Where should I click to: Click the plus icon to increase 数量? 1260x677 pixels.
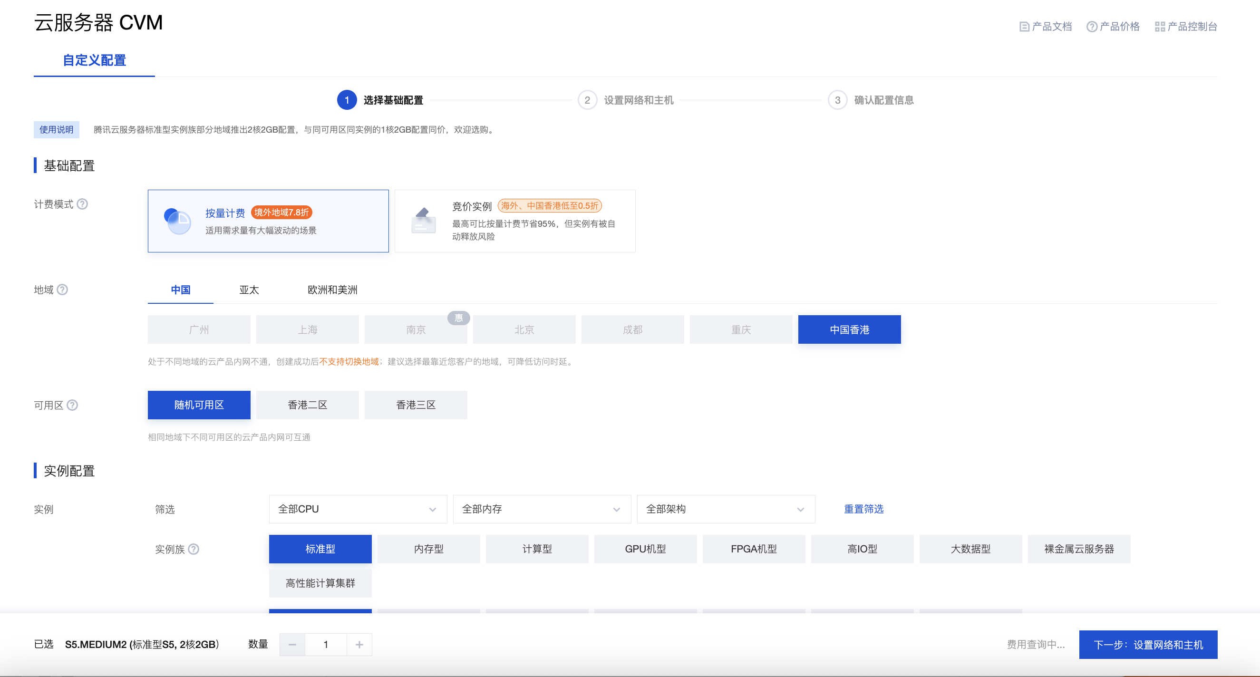click(359, 645)
